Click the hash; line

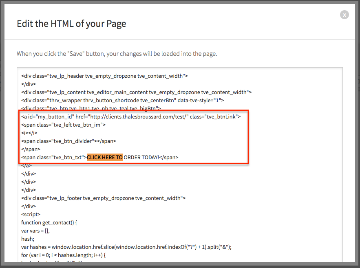coord(28,239)
